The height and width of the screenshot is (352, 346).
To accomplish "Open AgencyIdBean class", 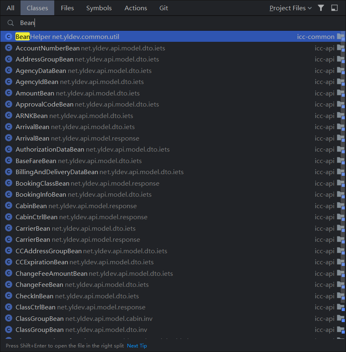I will click(x=173, y=82).
